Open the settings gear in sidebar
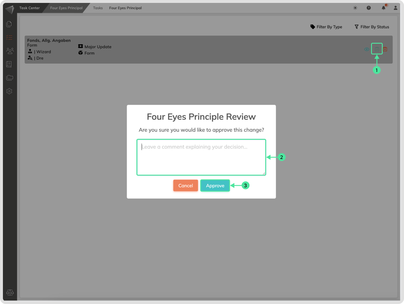Image resolution: width=404 pixels, height=304 pixels. [x=9, y=91]
